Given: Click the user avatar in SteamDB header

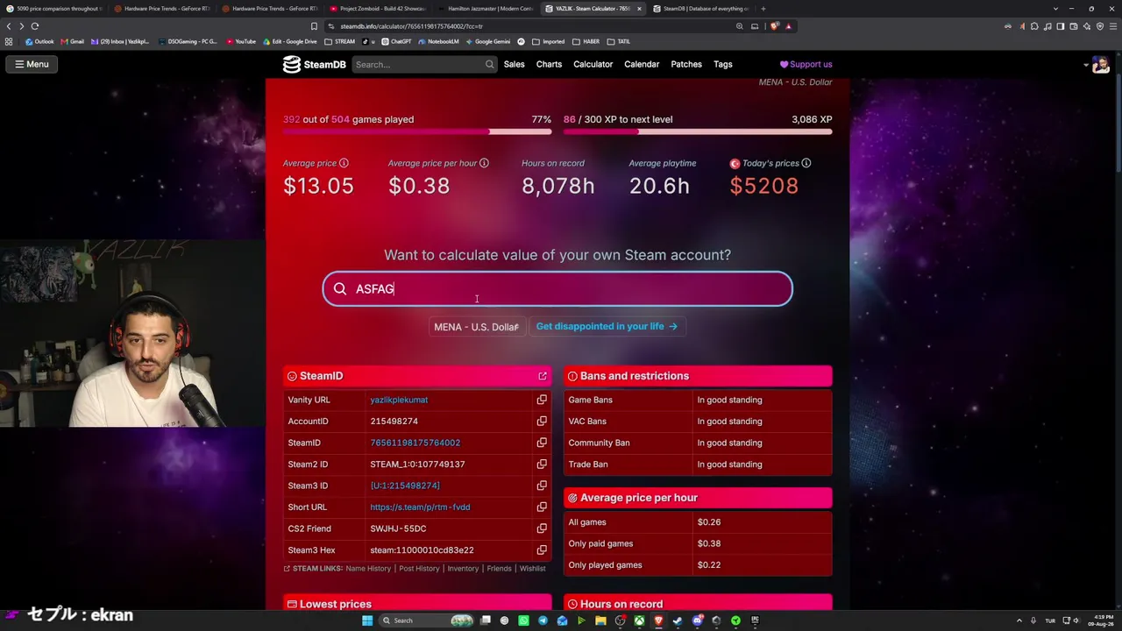Looking at the screenshot, I should pyautogui.click(x=1100, y=64).
